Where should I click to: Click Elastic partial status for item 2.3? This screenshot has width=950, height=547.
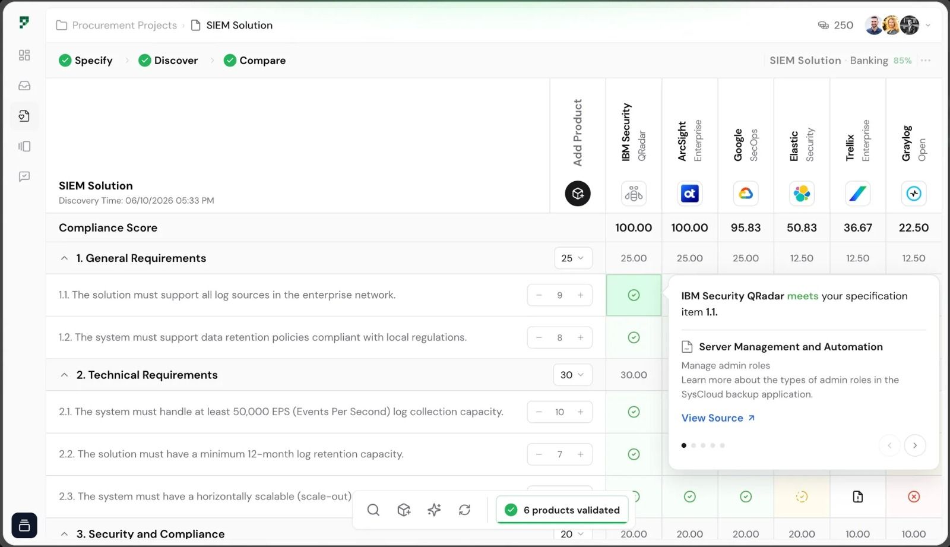click(x=802, y=497)
